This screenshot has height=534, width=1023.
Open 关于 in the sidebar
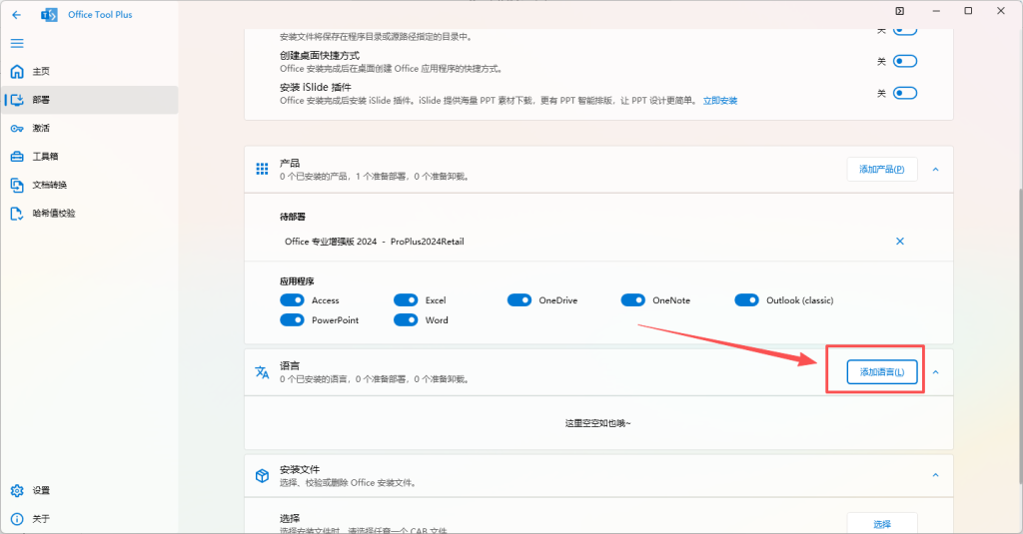[x=40, y=519]
